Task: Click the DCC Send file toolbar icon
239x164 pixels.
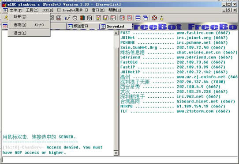Action: pyautogui.click(x=98, y=18)
